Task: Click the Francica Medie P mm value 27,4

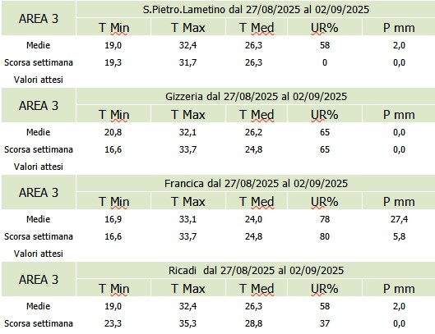Action: (399, 219)
